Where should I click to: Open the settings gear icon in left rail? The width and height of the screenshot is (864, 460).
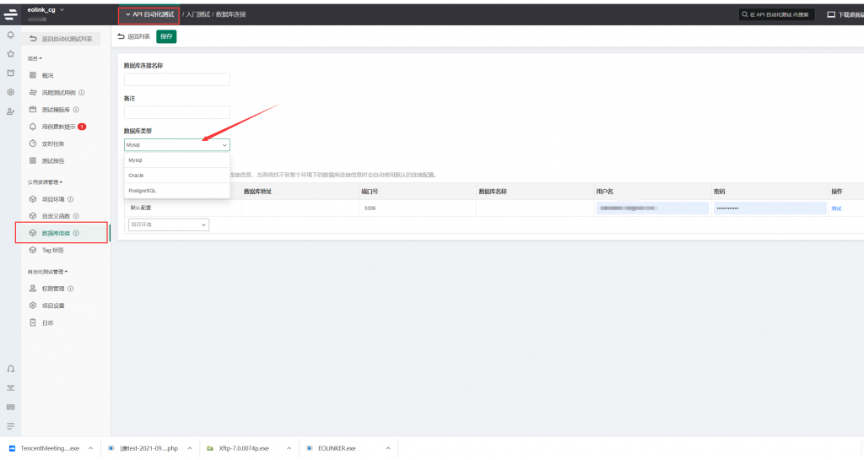[10, 92]
